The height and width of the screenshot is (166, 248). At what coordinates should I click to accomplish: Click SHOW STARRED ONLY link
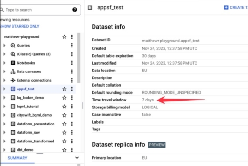20,26
